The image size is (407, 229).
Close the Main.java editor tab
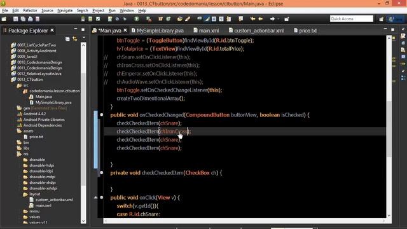[125, 31]
